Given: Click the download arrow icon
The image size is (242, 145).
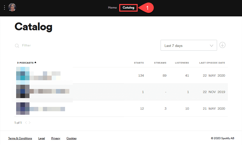Looking at the screenshot, I should click(222, 45).
